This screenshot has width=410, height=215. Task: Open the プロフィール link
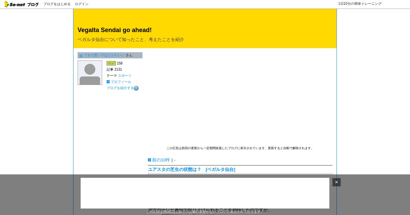click(121, 82)
